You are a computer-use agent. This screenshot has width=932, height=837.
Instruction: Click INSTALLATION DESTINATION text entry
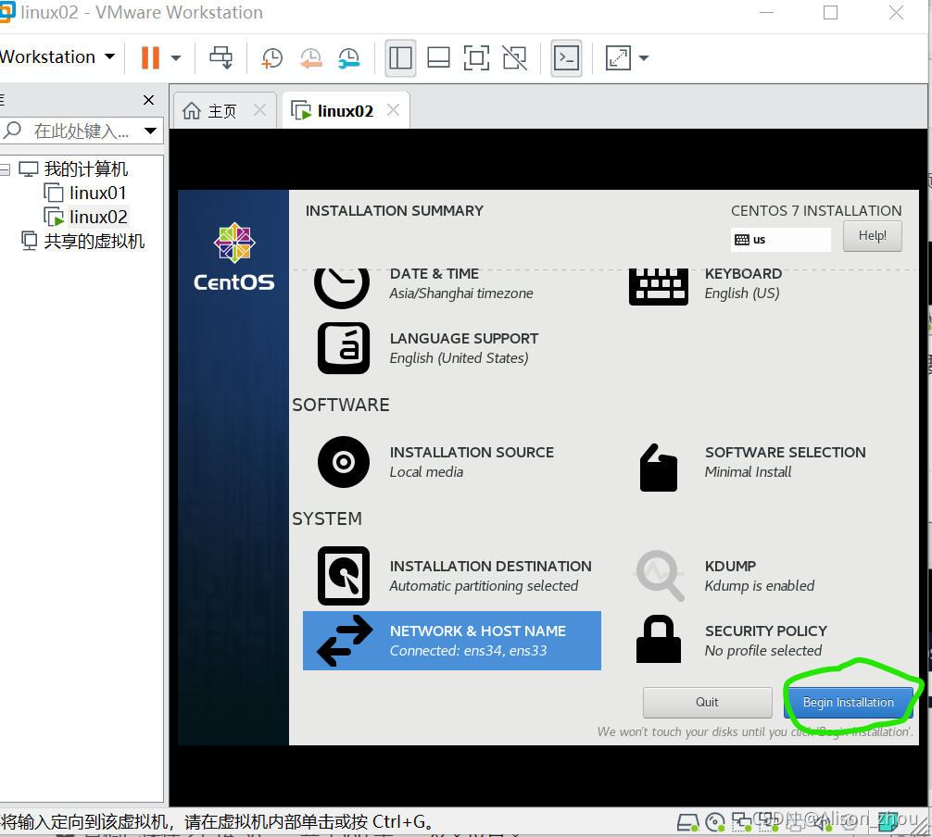(x=490, y=576)
